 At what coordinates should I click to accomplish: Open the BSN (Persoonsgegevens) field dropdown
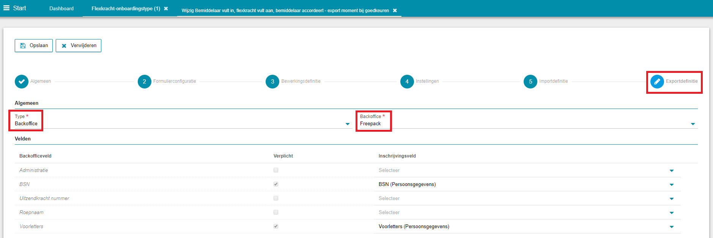pyautogui.click(x=671, y=184)
